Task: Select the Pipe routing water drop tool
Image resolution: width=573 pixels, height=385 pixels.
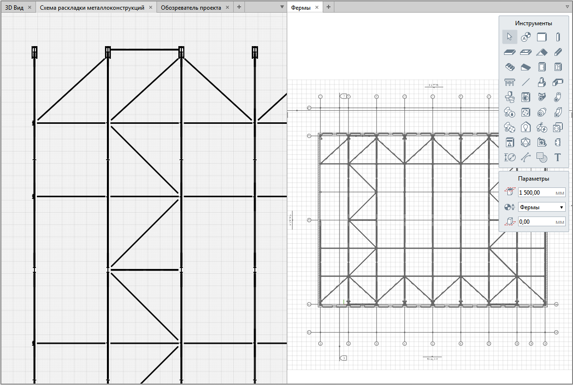Action: click(x=509, y=112)
